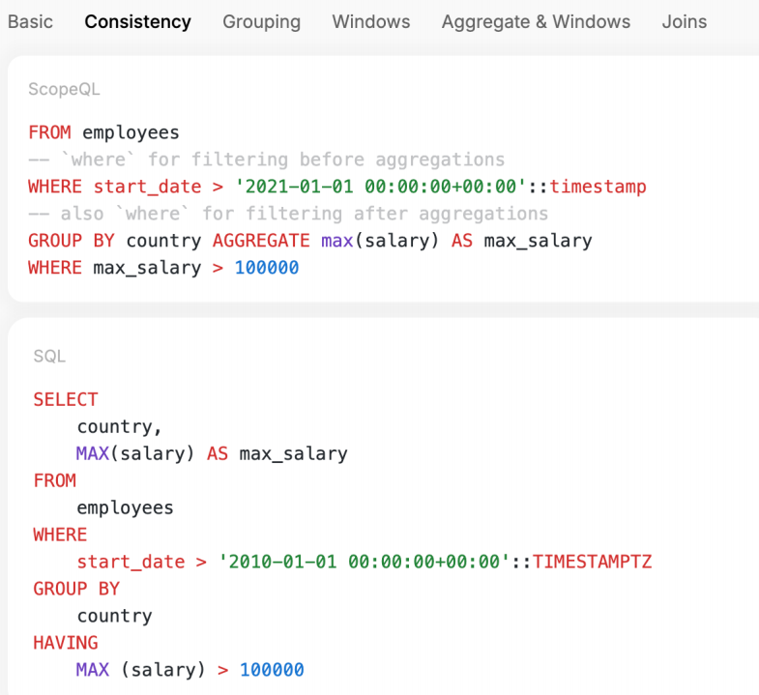The image size is (759, 695).
Task: Switch to the Basic tab
Action: (30, 22)
